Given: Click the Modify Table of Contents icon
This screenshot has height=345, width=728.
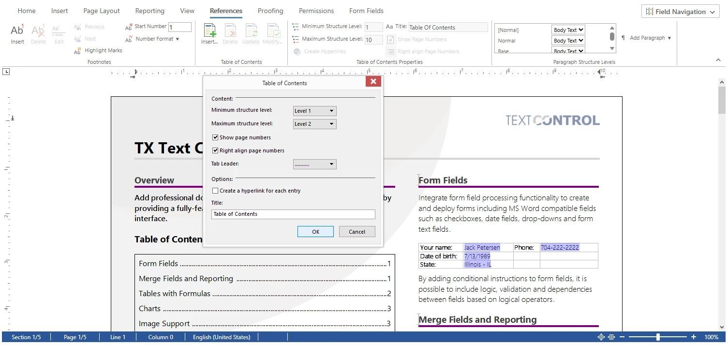Looking at the screenshot, I should pyautogui.click(x=272, y=33).
